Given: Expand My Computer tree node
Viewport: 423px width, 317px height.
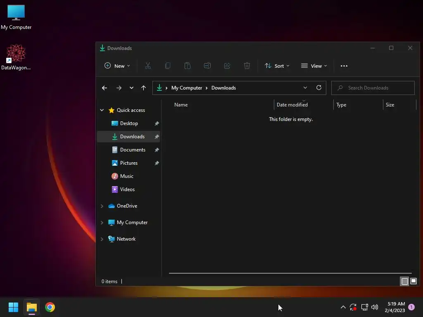Looking at the screenshot, I should tap(102, 222).
